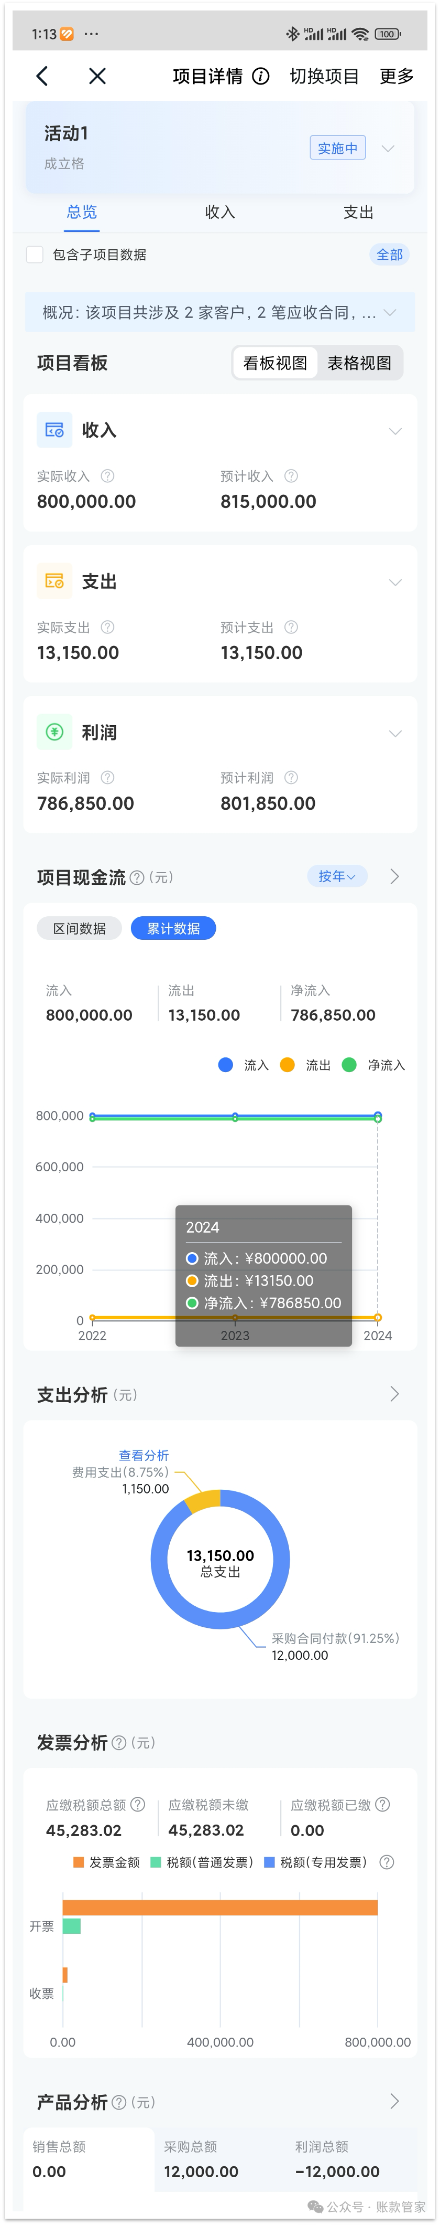Toggle 发票金额 legend item
Viewport: 440px width, 2225px height.
107,1862
